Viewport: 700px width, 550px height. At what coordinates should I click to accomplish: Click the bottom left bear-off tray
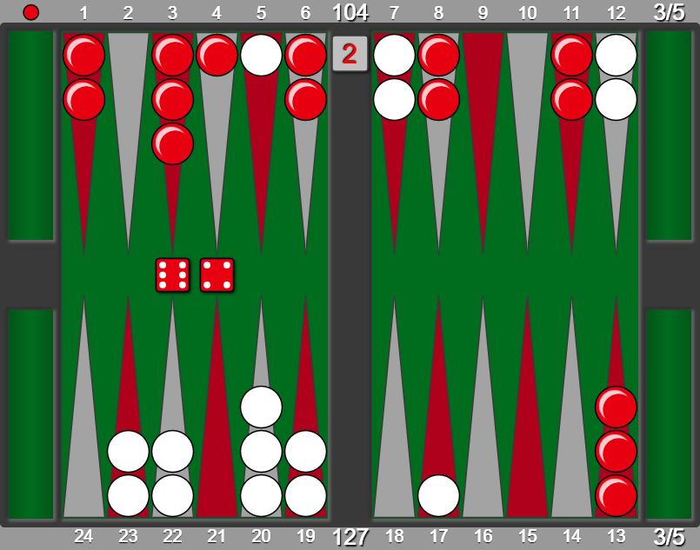(30, 414)
